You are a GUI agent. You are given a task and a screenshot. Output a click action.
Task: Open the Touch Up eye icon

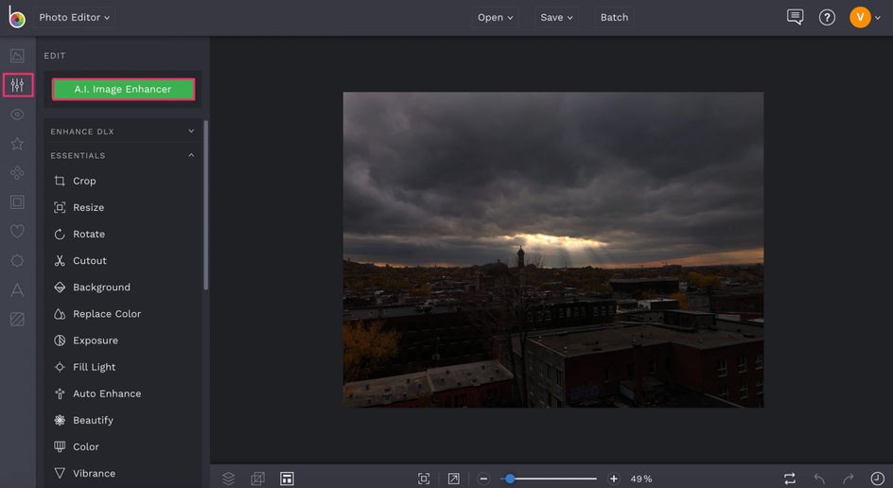[x=17, y=114]
